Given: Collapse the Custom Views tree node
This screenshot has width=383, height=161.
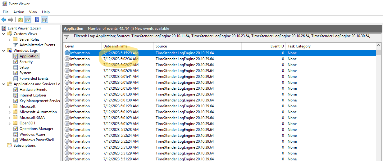Looking at the screenshot, I should coord(4,34).
